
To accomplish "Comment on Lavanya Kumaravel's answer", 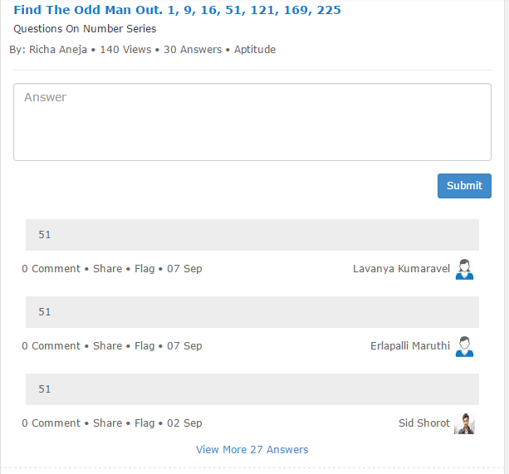I will 51,269.
